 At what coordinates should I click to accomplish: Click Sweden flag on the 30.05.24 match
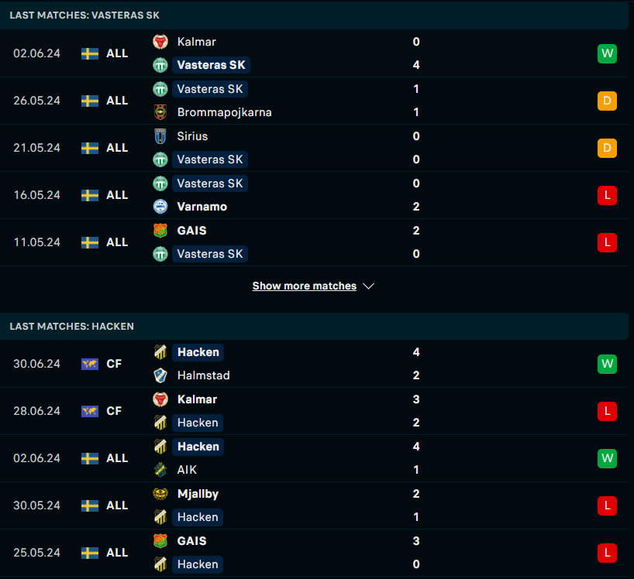click(90, 506)
